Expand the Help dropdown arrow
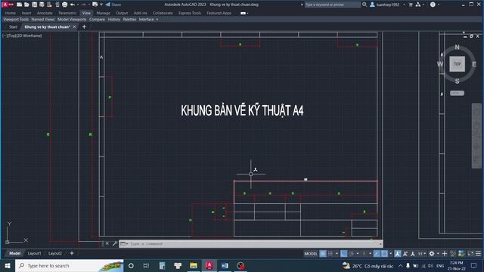This screenshot has height=272, width=484. [x=439, y=5]
